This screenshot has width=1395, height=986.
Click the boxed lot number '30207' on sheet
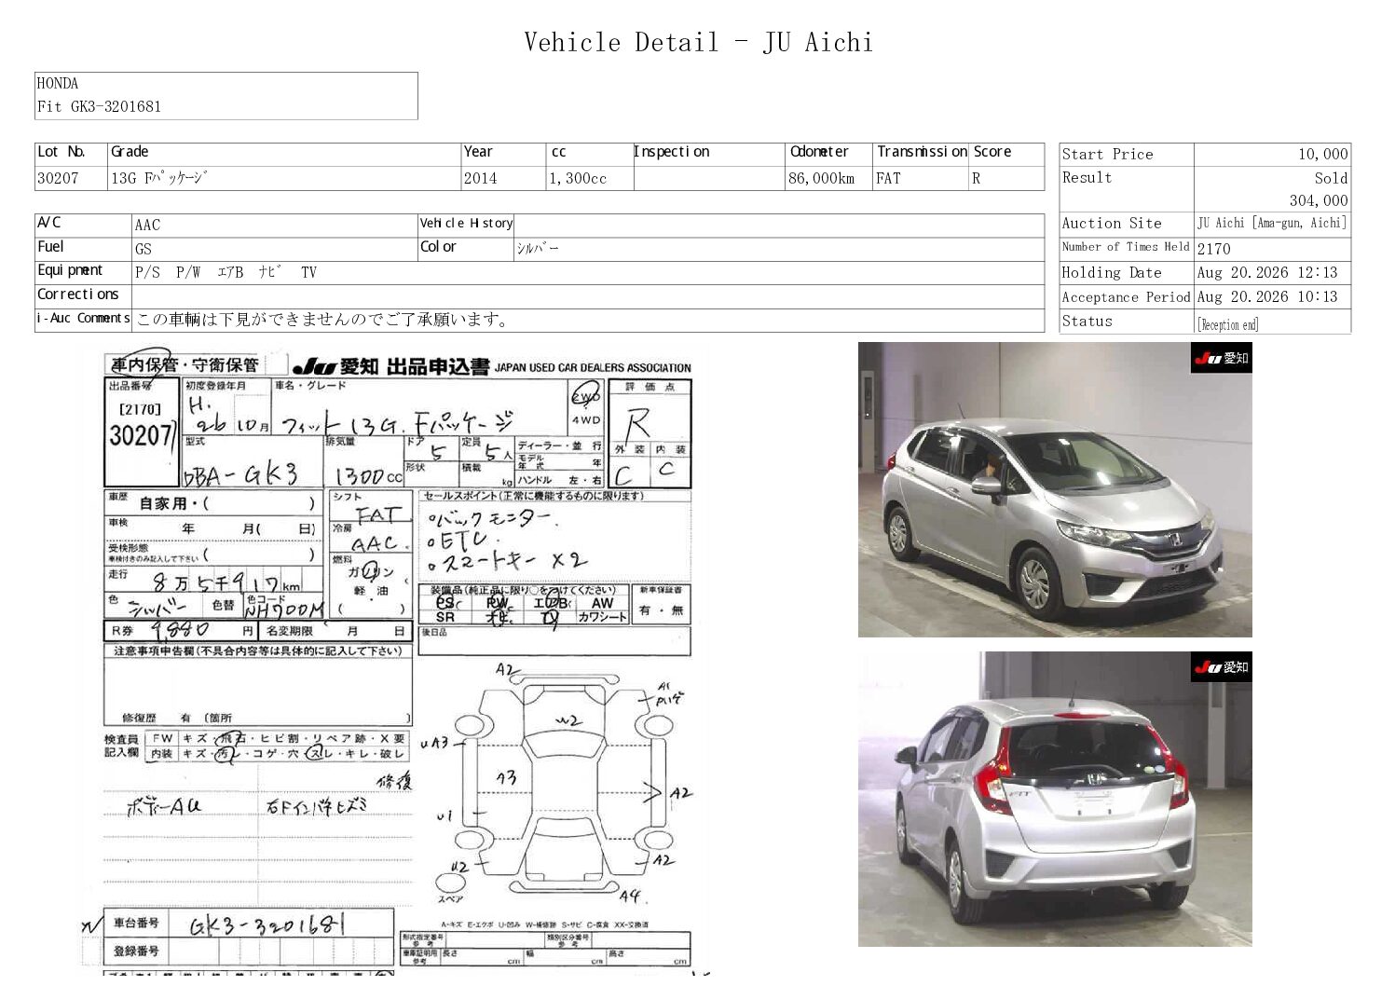[x=141, y=435]
